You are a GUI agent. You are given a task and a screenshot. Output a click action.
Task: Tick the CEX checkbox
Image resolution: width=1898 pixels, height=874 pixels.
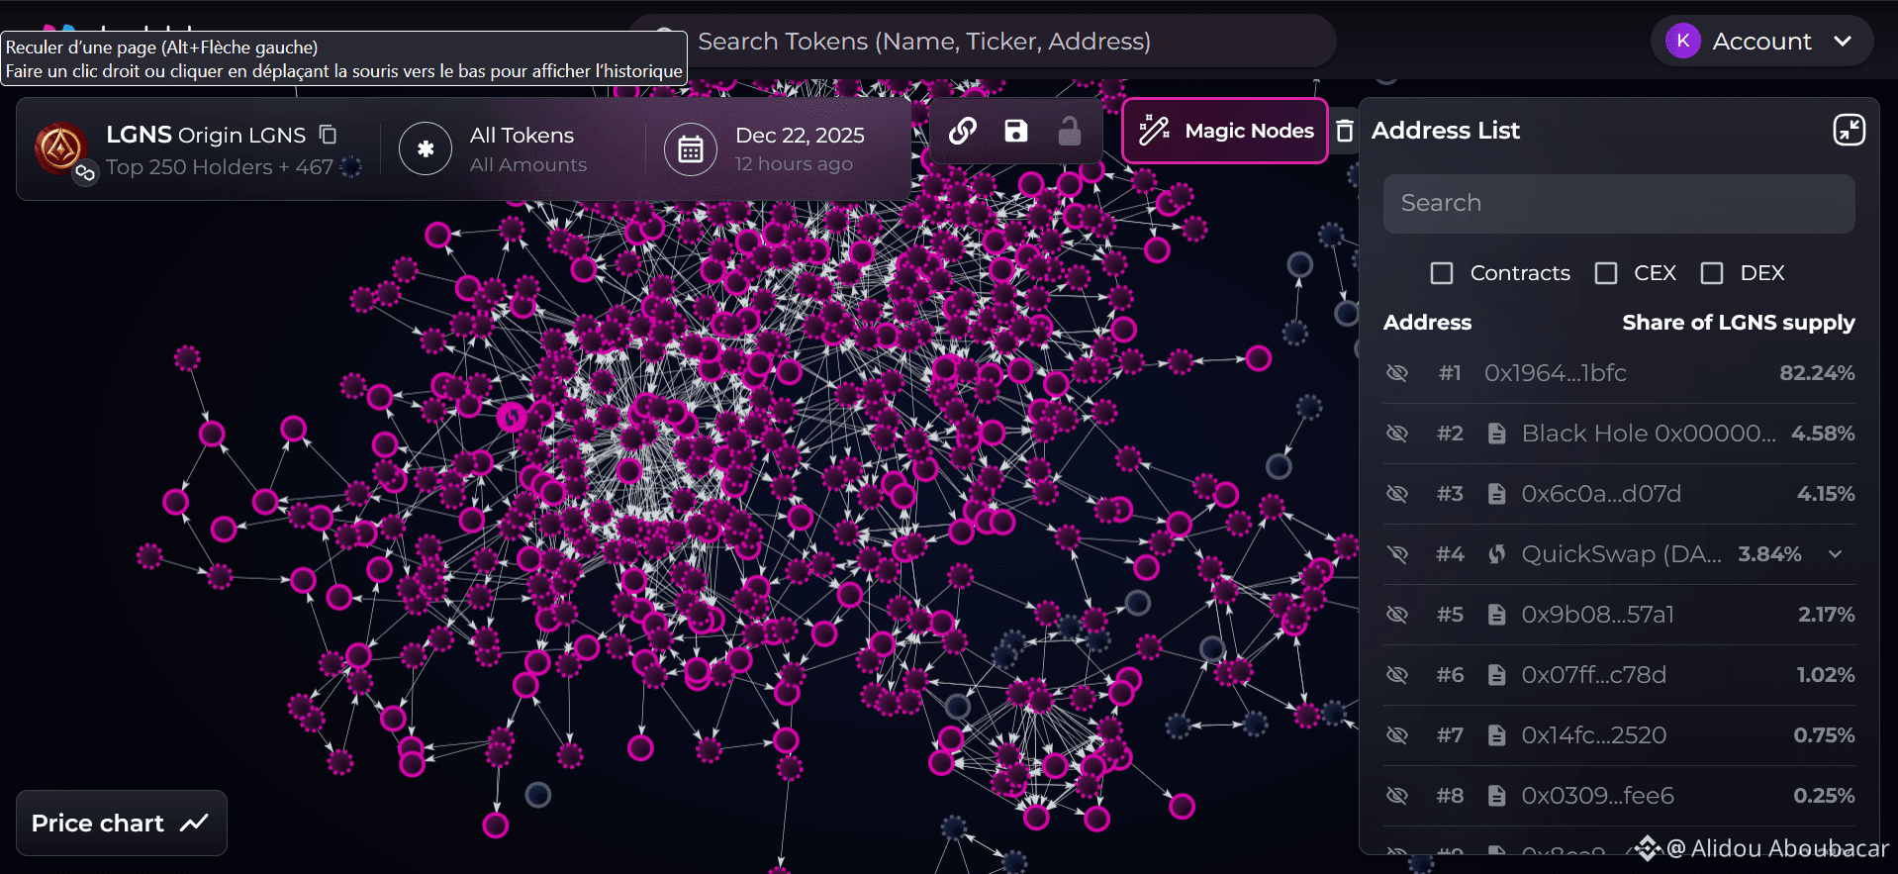click(1606, 273)
